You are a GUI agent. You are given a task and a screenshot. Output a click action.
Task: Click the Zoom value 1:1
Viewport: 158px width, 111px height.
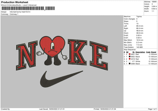tap(153, 11)
